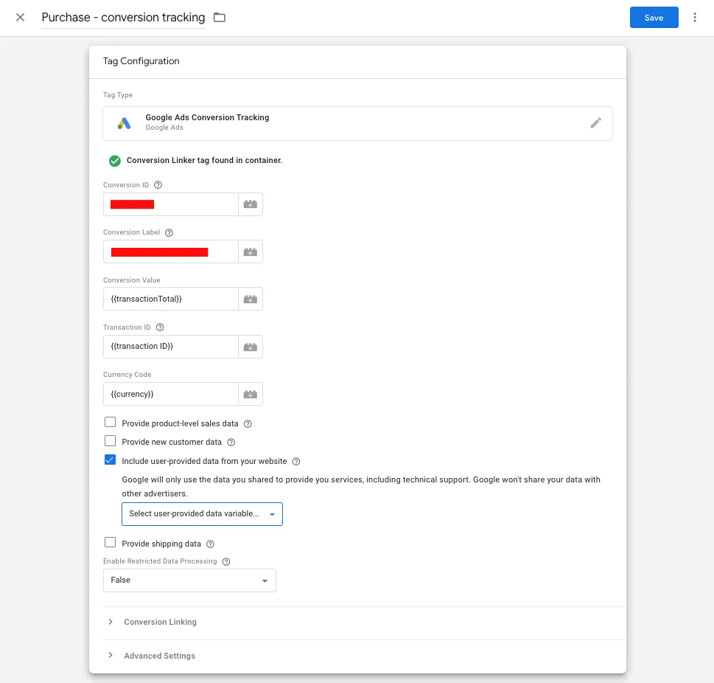Tick the Provide shipping data checkbox
This screenshot has height=683, width=714.
tap(111, 543)
